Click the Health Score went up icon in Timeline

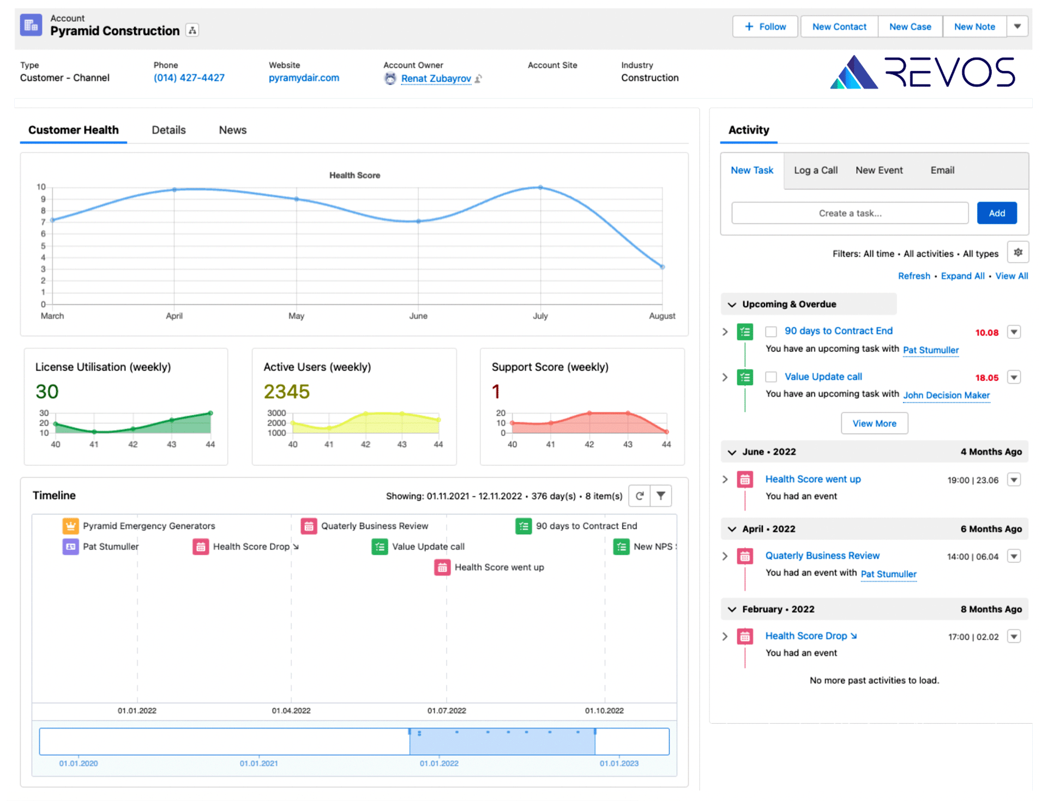tap(442, 567)
